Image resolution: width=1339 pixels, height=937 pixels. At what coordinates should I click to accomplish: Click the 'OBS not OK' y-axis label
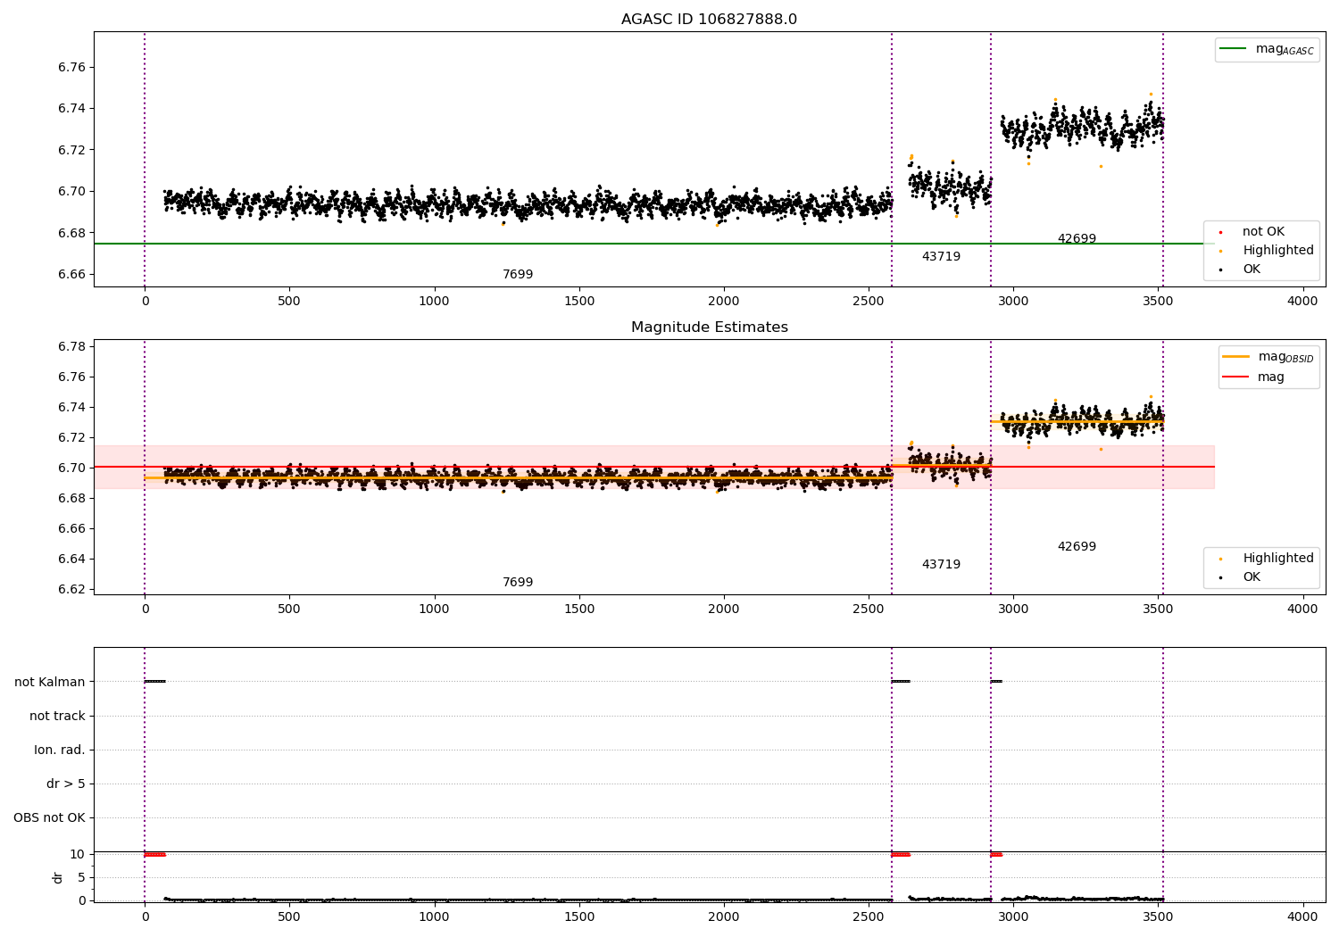[x=49, y=817]
